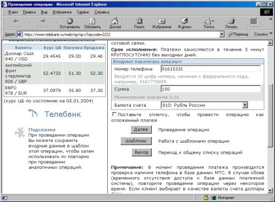Click the USD central bank rate 29.4545
Image resolution: width=275 pixels, height=202 pixels.
coord(52,56)
